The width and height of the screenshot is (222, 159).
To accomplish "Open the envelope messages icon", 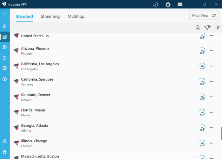I will pos(180,4).
